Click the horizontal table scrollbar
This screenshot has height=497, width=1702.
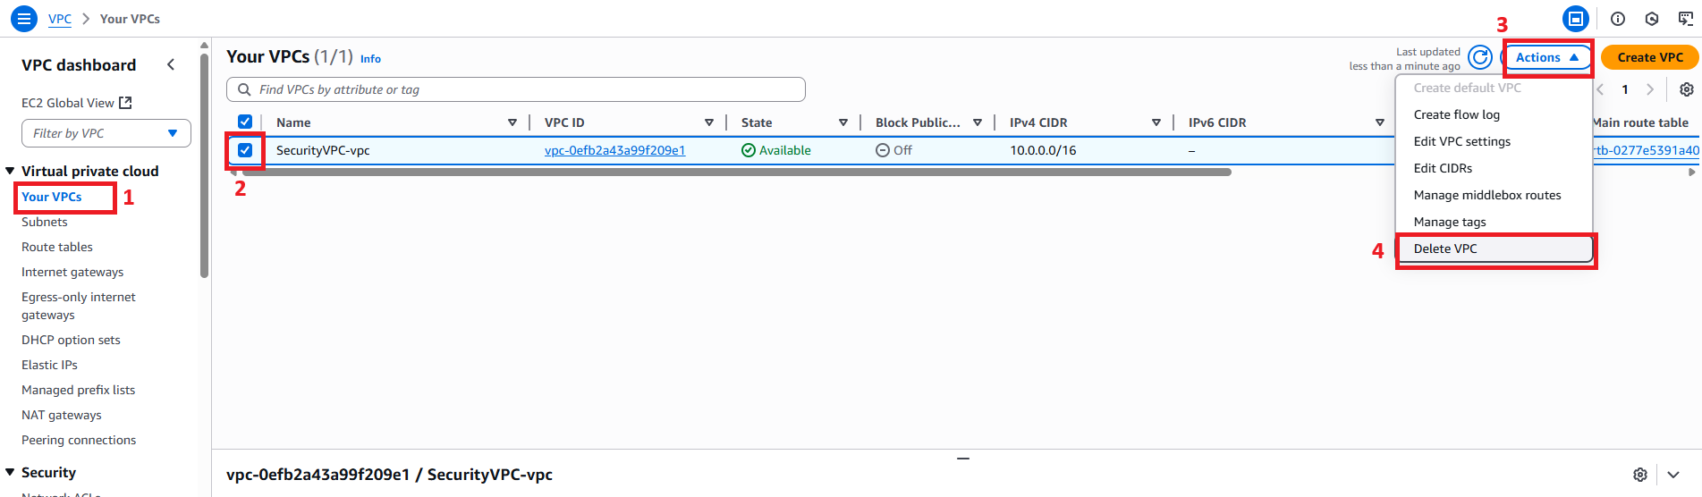tap(737, 172)
